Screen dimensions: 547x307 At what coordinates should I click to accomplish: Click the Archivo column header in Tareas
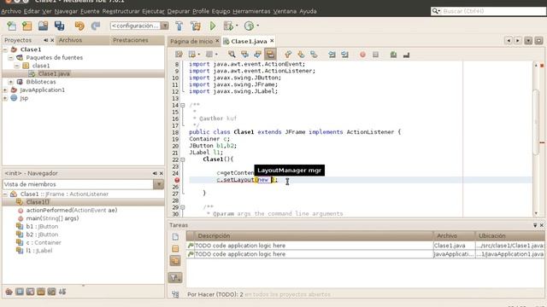pos(454,235)
